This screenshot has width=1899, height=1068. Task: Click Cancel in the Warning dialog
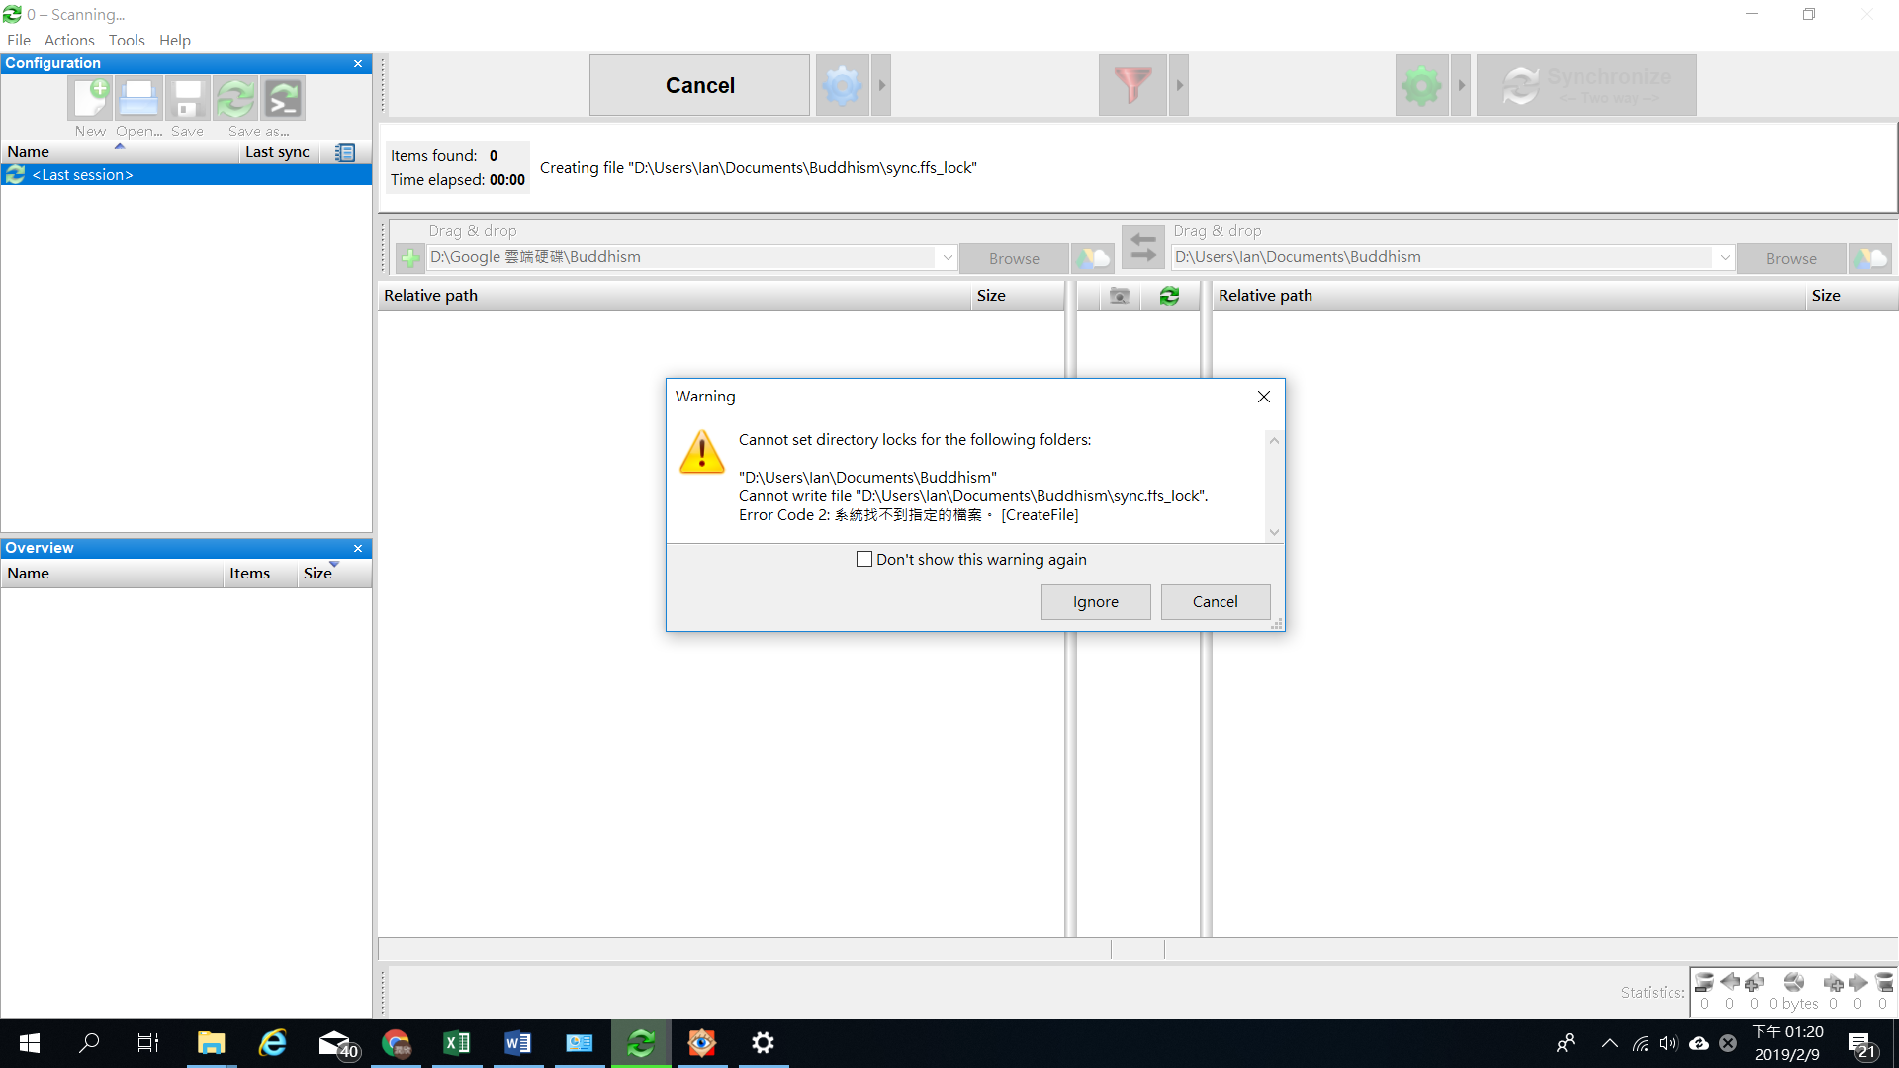1215,602
